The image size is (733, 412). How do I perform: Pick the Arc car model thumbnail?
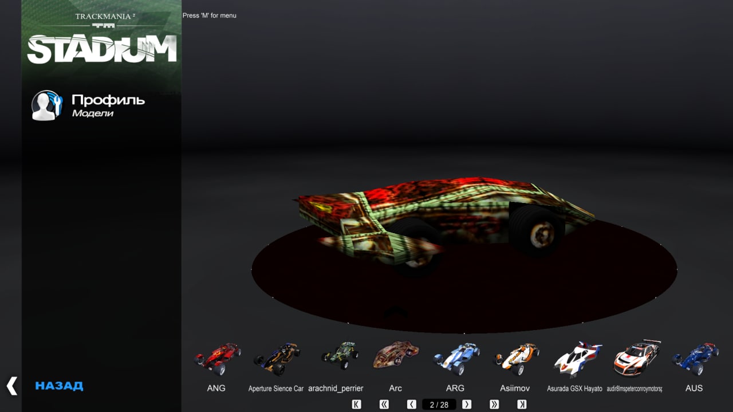pos(396,355)
